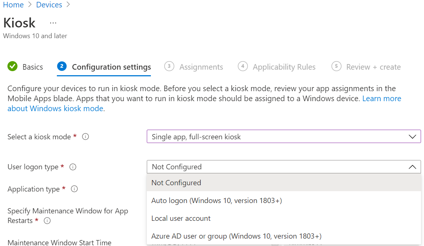The image size is (424, 246).
Task: Collapse the User logon type dropdown
Action: pyautogui.click(x=412, y=167)
